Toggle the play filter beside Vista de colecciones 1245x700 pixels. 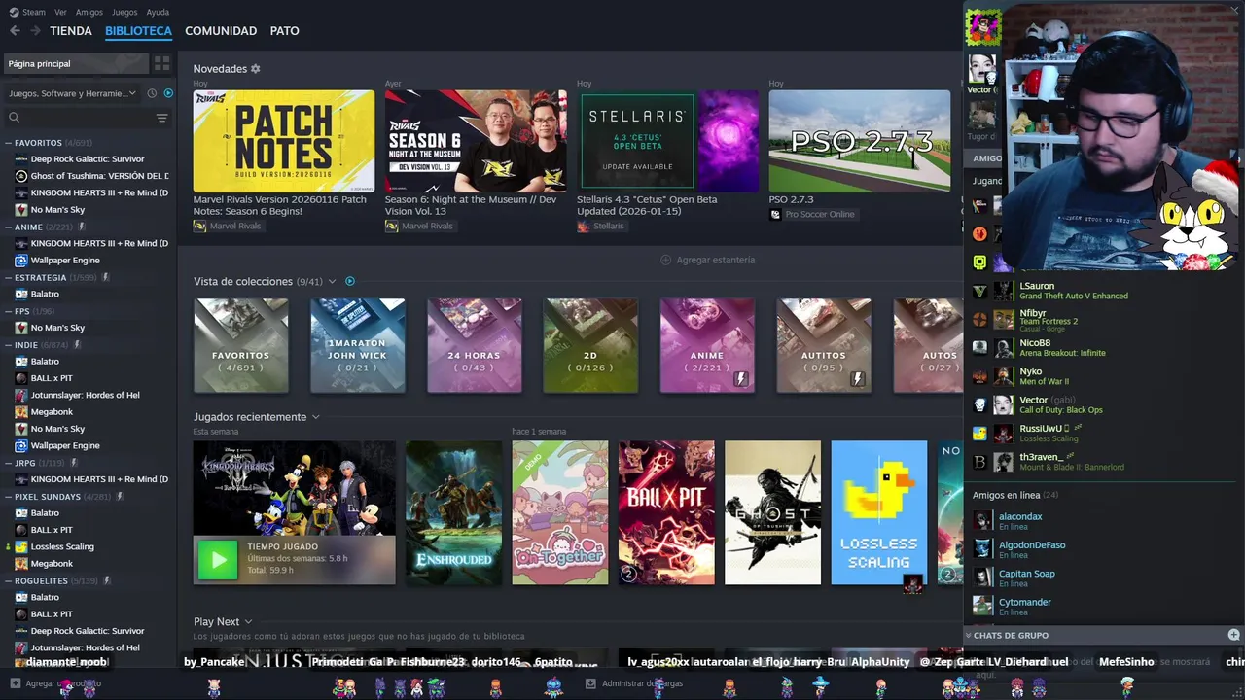tap(350, 281)
